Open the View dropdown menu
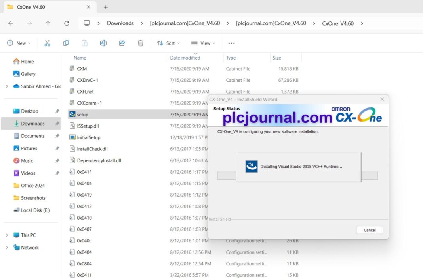423x278 pixels. tap(203, 43)
